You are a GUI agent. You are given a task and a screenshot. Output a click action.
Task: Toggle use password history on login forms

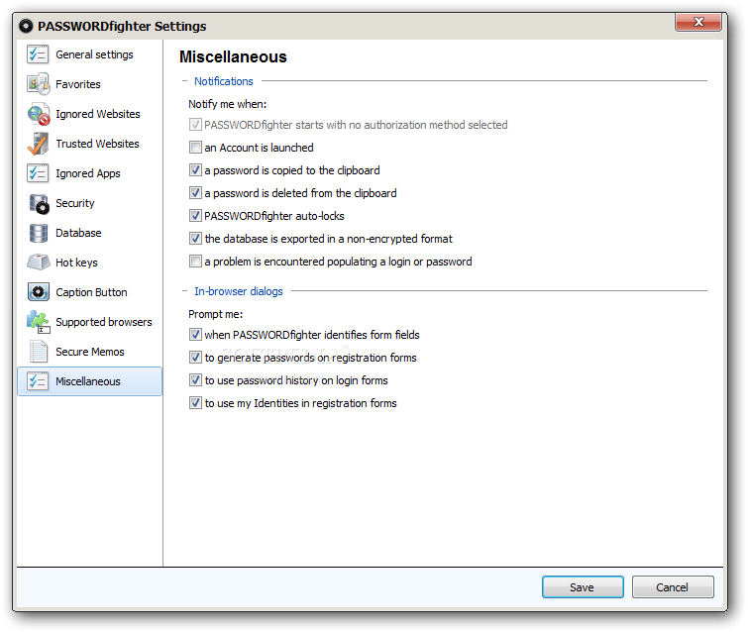coord(195,380)
